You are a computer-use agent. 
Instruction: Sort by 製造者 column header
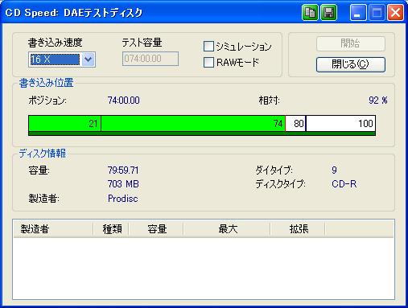click(x=53, y=229)
